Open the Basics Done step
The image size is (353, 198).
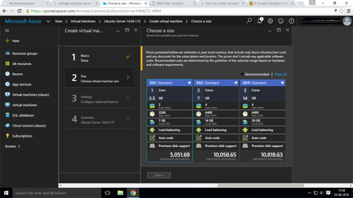click(x=99, y=57)
